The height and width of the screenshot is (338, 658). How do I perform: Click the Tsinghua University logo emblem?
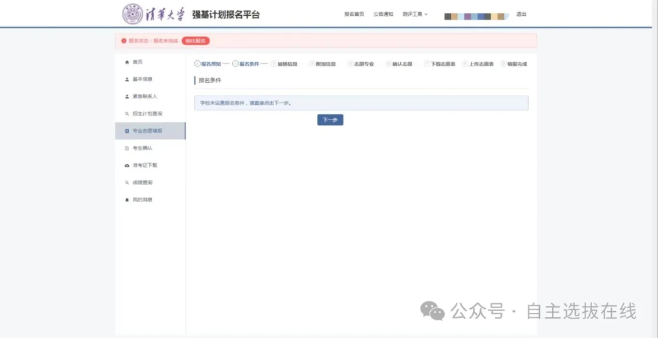click(x=133, y=14)
